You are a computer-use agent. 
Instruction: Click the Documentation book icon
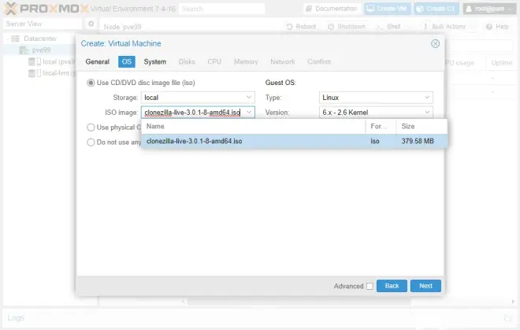pyautogui.click(x=308, y=9)
